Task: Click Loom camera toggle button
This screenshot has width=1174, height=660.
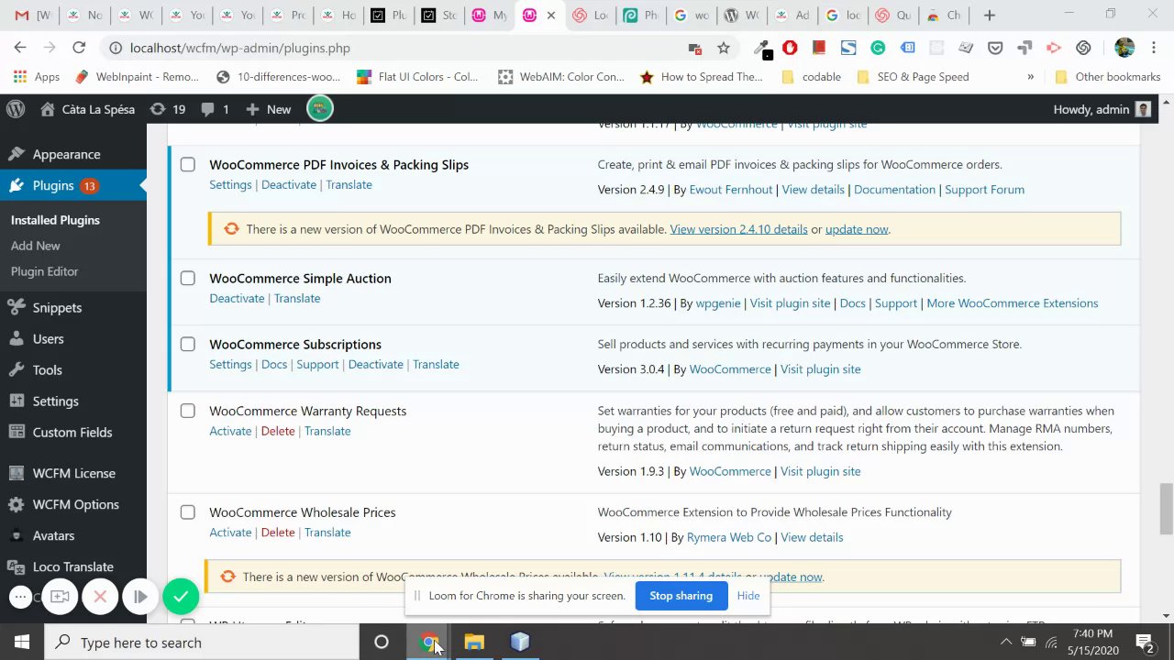Action: coord(60,597)
